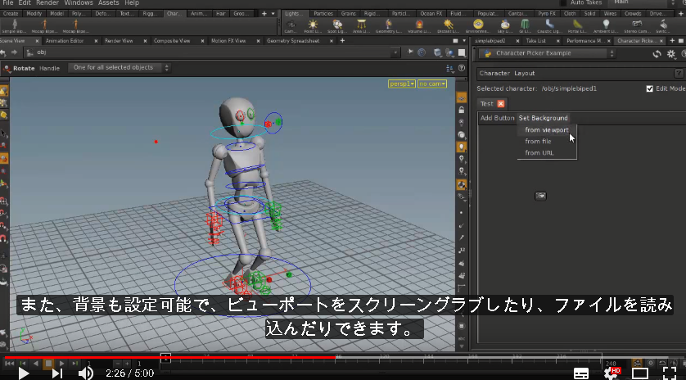
Task: Click the Layout menu in Character Picker
Action: [524, 73]
